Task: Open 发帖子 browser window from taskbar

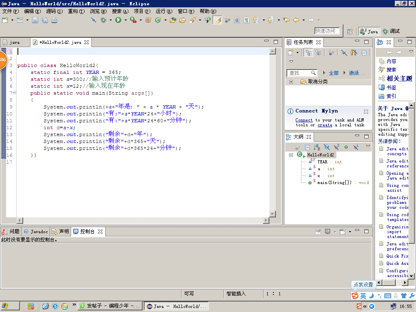Action: coord(110,306)
